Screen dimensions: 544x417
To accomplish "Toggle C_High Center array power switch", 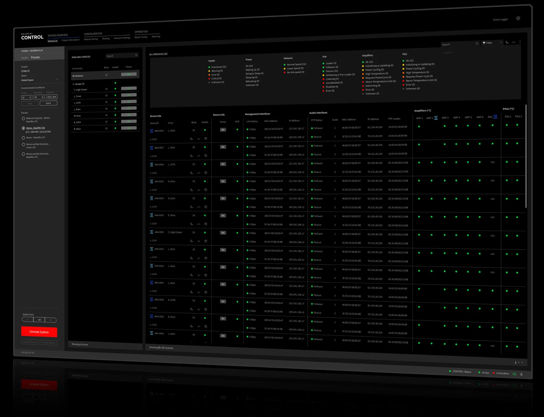I will point(129,88).
